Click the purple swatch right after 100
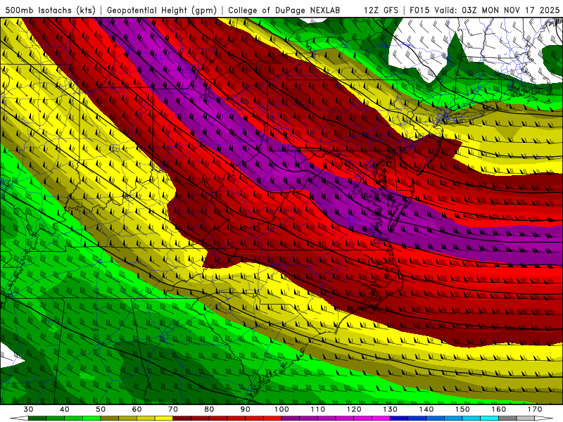Viewport: 563px width, 422px height. [x=291, y=418]
